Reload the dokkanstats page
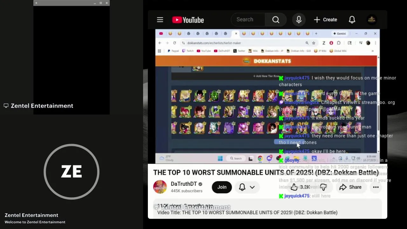Viewport: 407px width, 229px height. click(x=175, y=43)
